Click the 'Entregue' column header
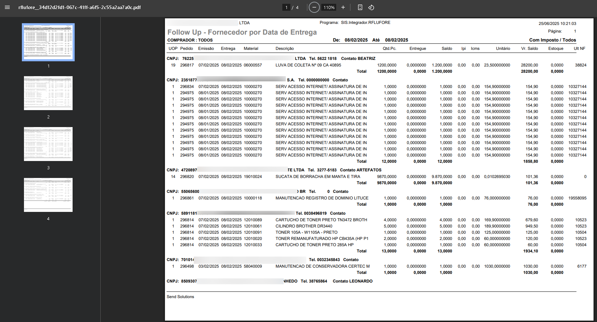 (417, 48)
